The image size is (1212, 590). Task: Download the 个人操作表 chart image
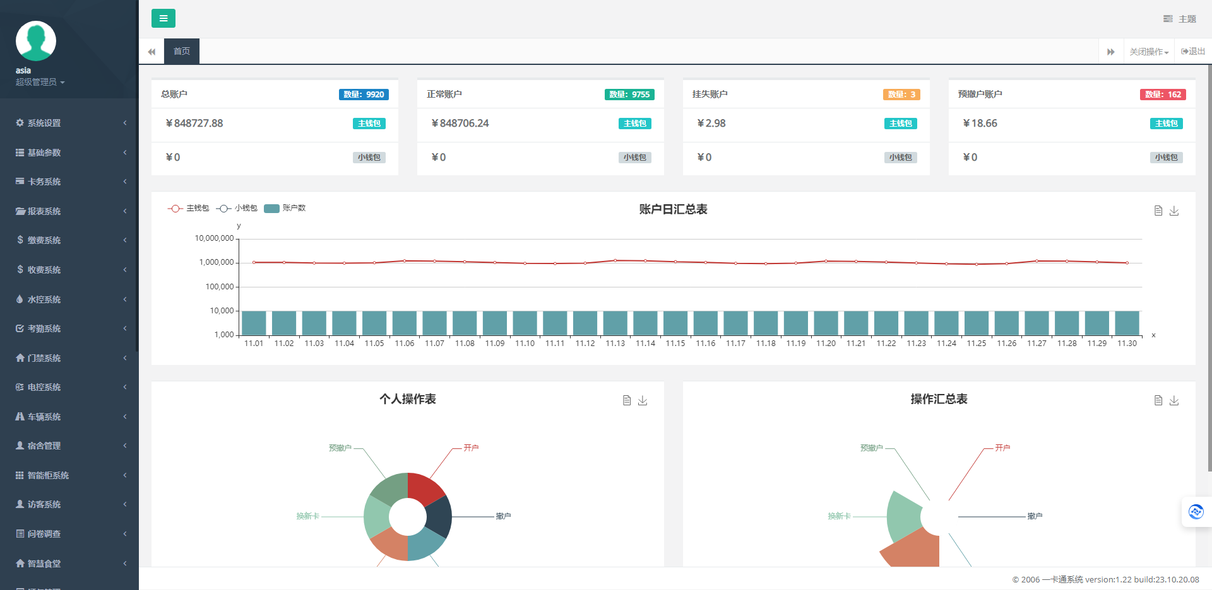643,400
